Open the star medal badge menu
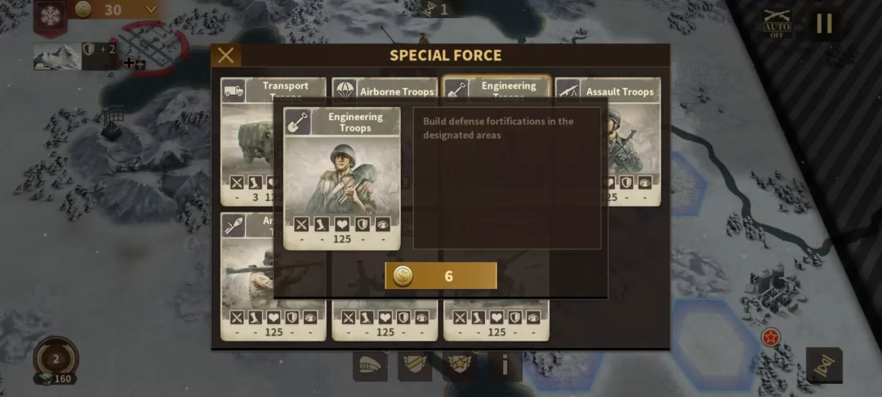Viewport: 882px width, 397px height. click(x=460, y=366)
